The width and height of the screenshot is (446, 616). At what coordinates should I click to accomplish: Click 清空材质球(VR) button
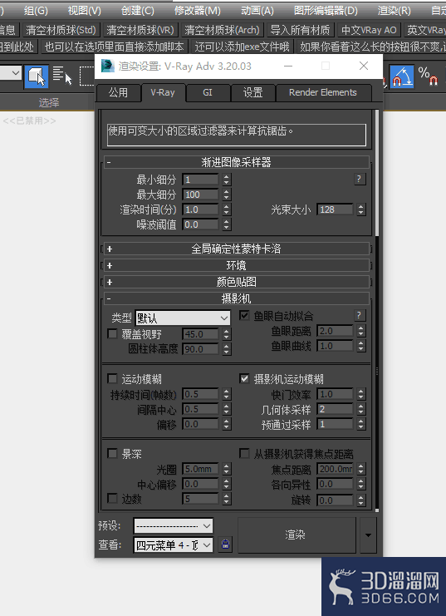pyautogui.click(x=140, y=30)
